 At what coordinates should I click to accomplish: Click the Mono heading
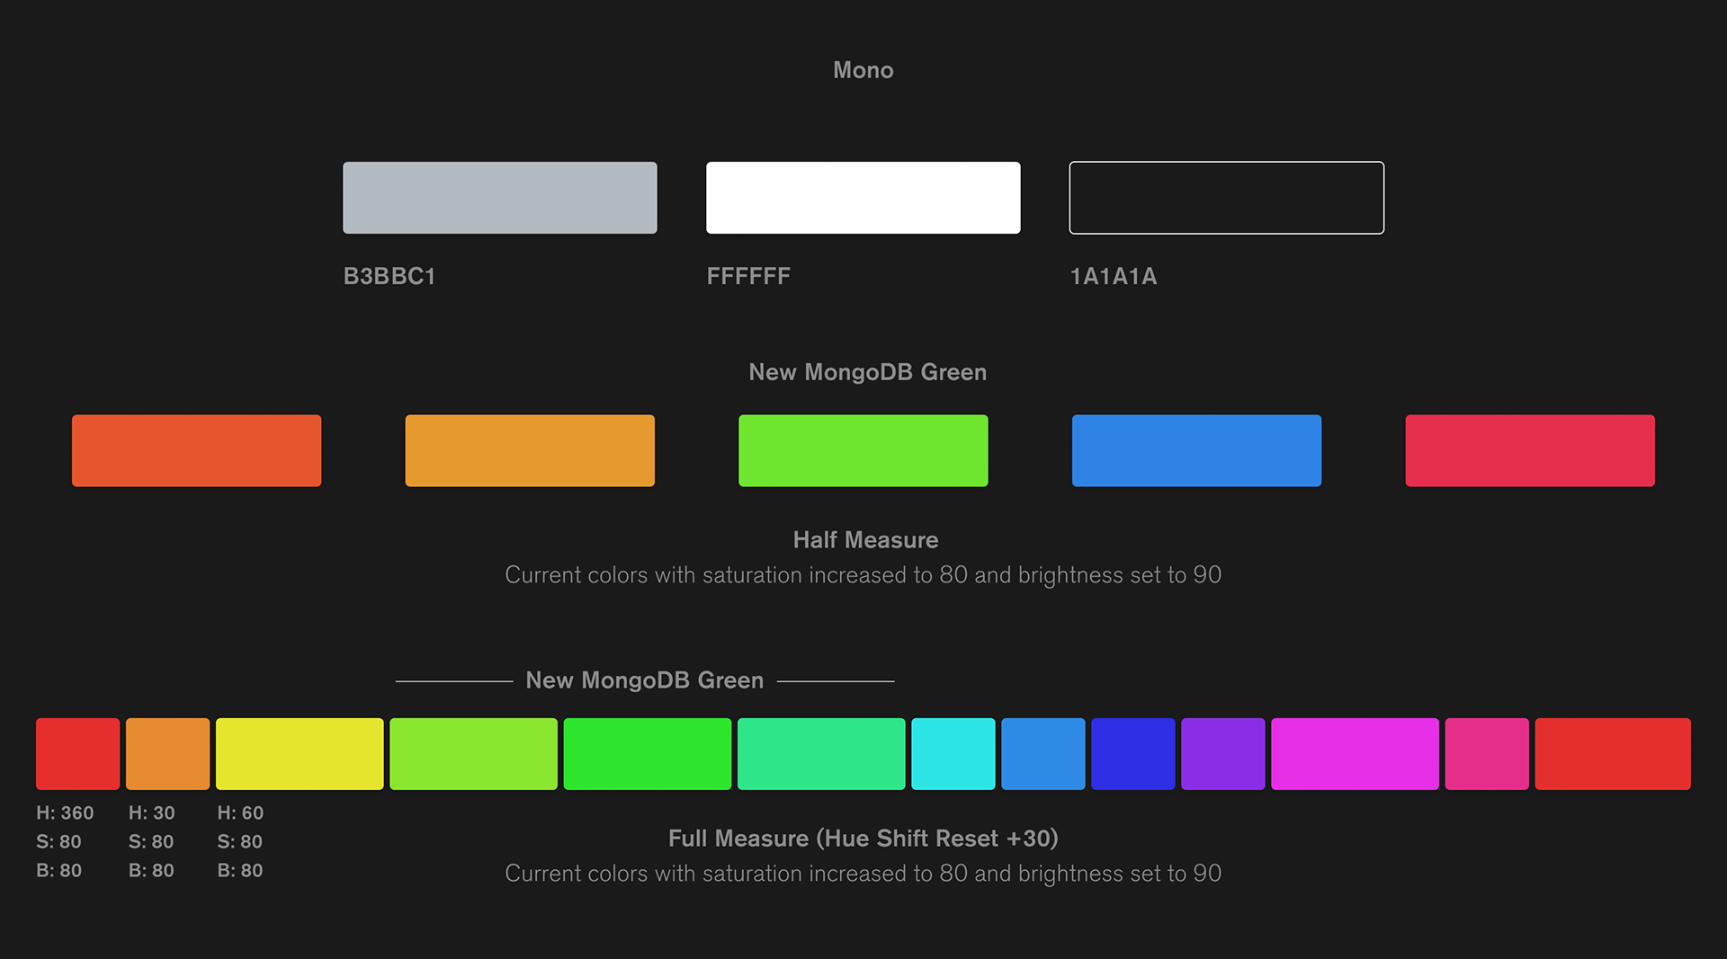tap(863, 70)
